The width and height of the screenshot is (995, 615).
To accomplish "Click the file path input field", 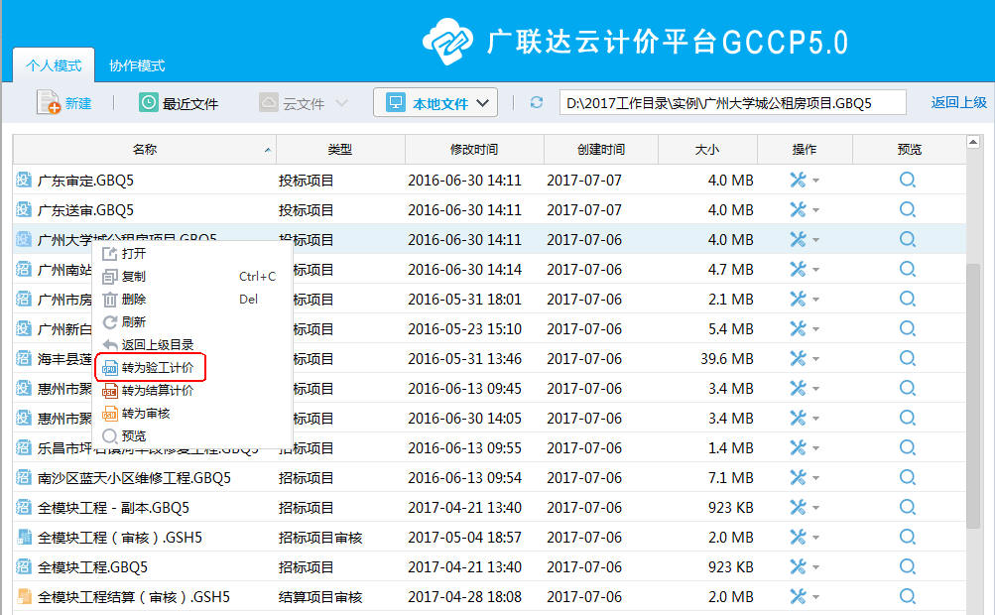I will [732, 103].
